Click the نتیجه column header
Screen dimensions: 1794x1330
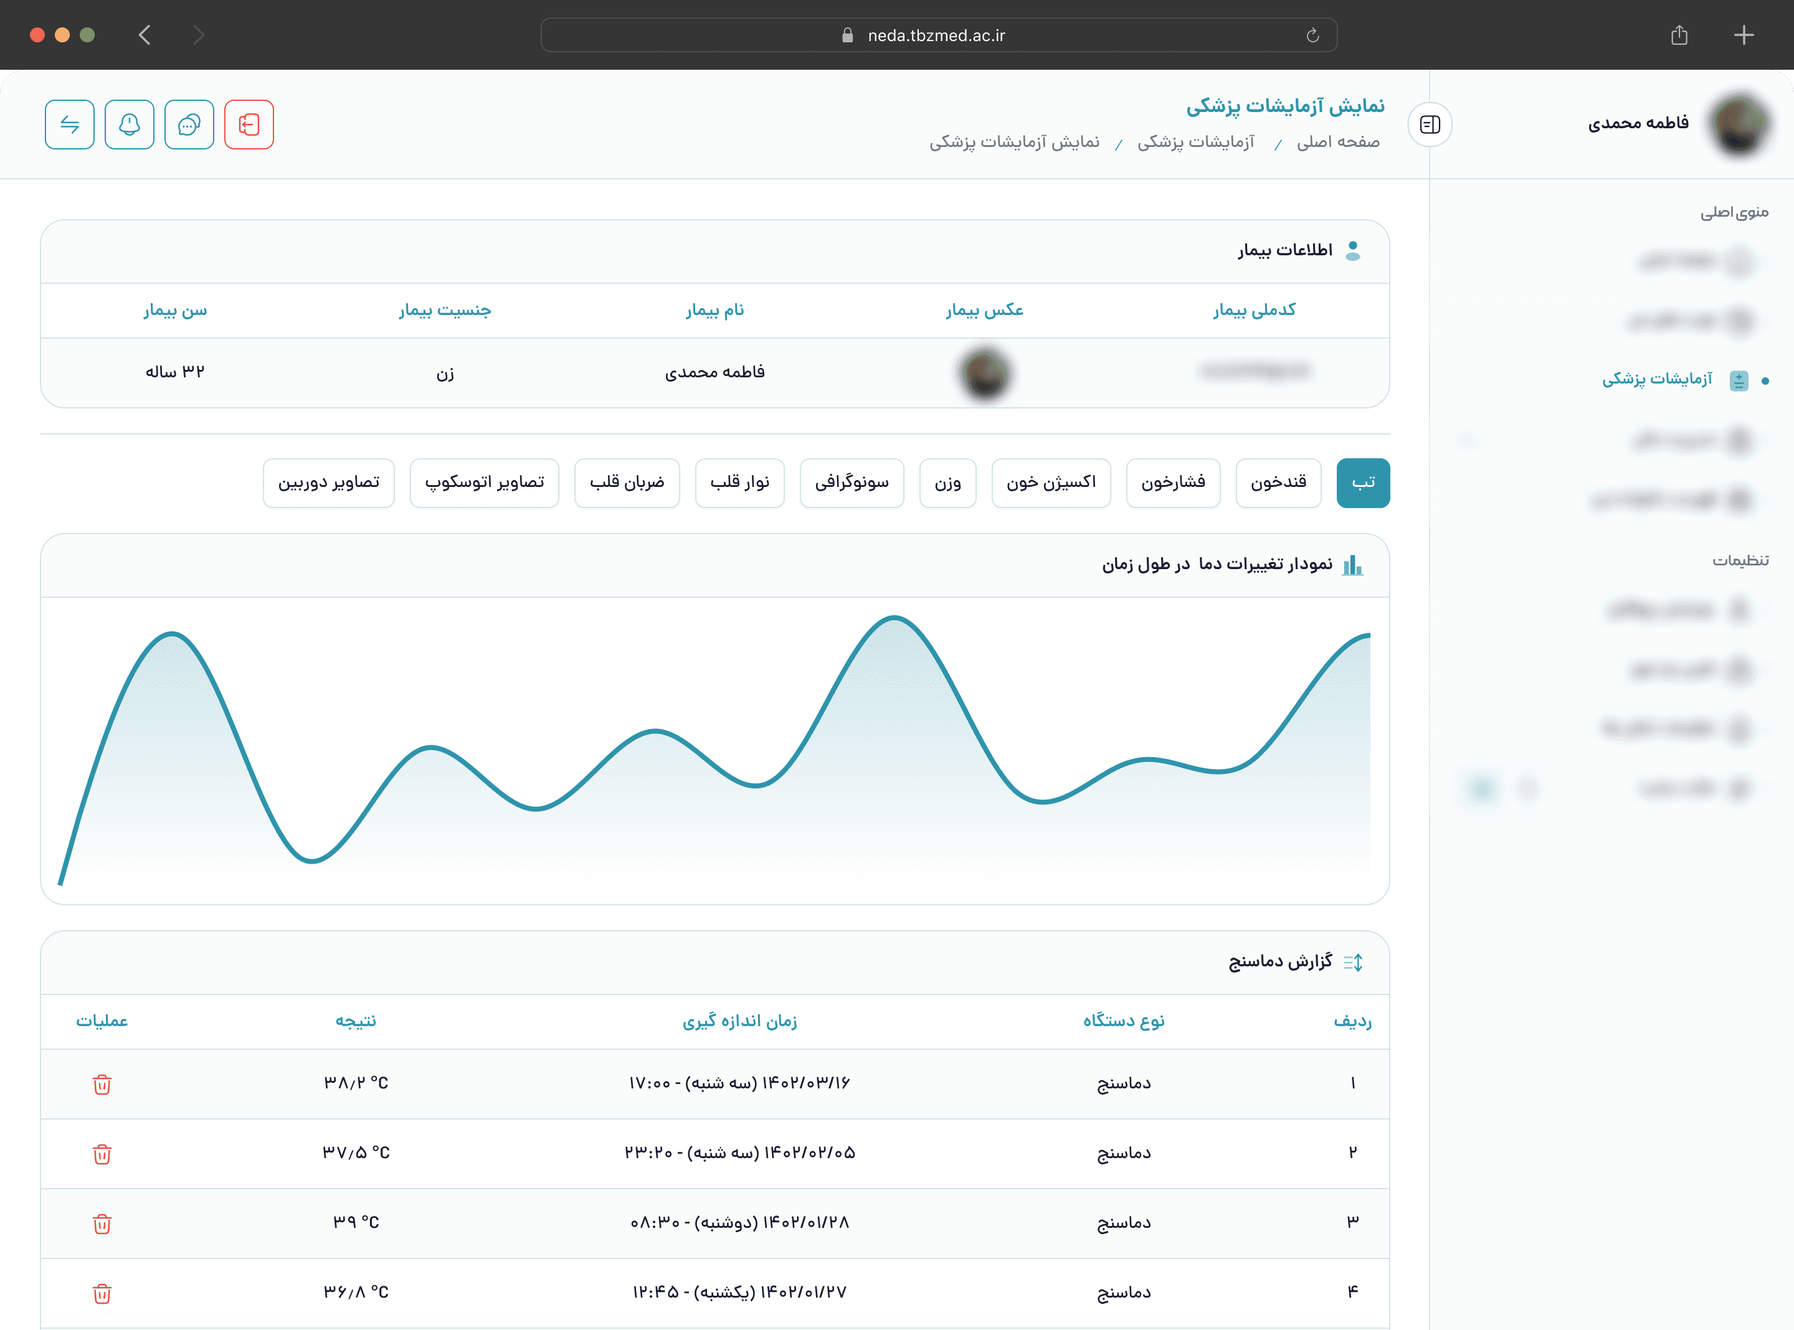(355, 1022)
